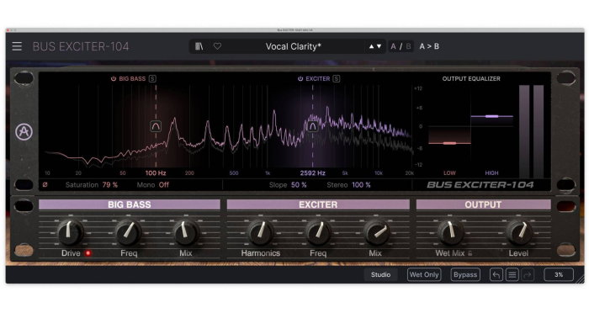Click the BIG BASS section header
Image resolution: width=589 pixels, height=313 pixels.
tap(130, 204)
